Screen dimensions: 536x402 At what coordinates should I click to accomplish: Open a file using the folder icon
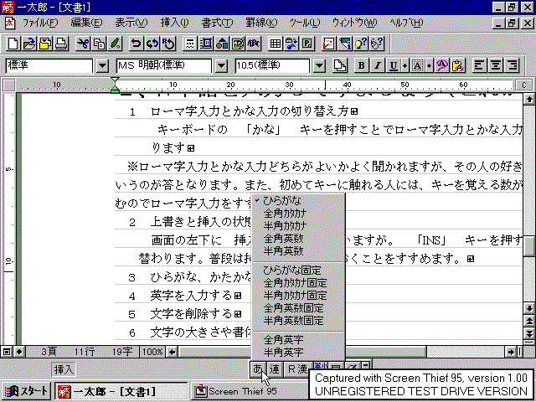pyautogui.click(x=29, y=44)
